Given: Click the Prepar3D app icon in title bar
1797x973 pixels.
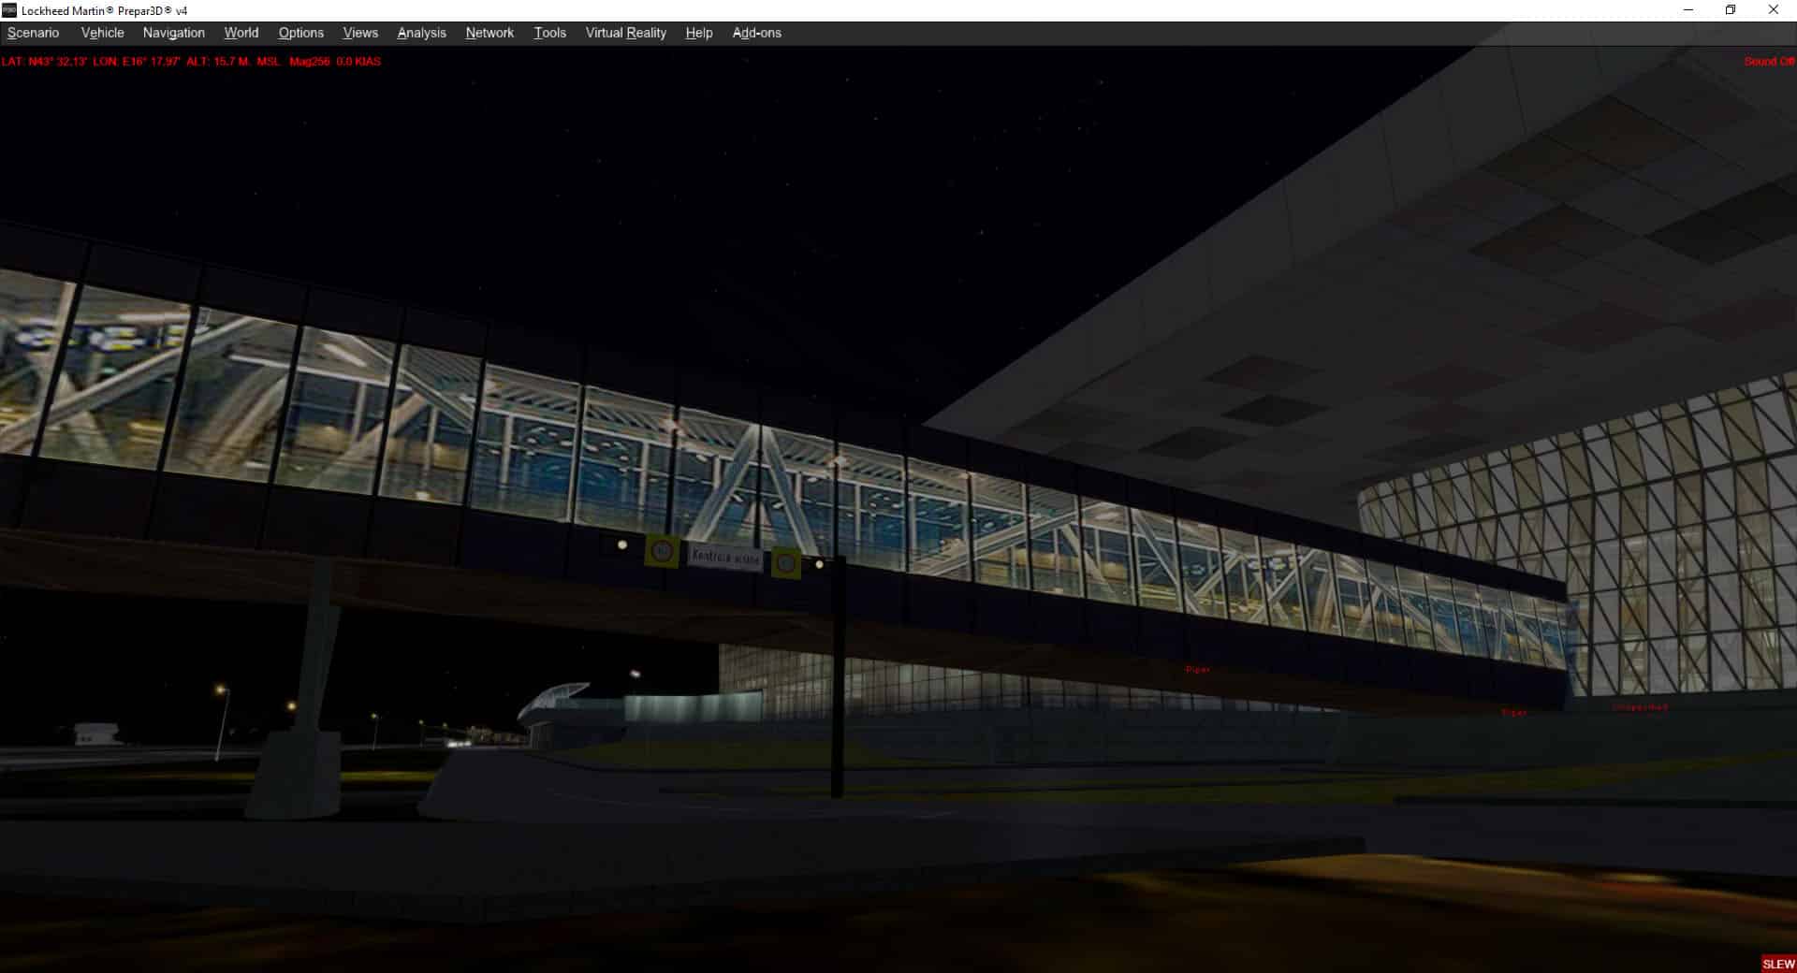Looking at the screenshot, I should point(9,10).
